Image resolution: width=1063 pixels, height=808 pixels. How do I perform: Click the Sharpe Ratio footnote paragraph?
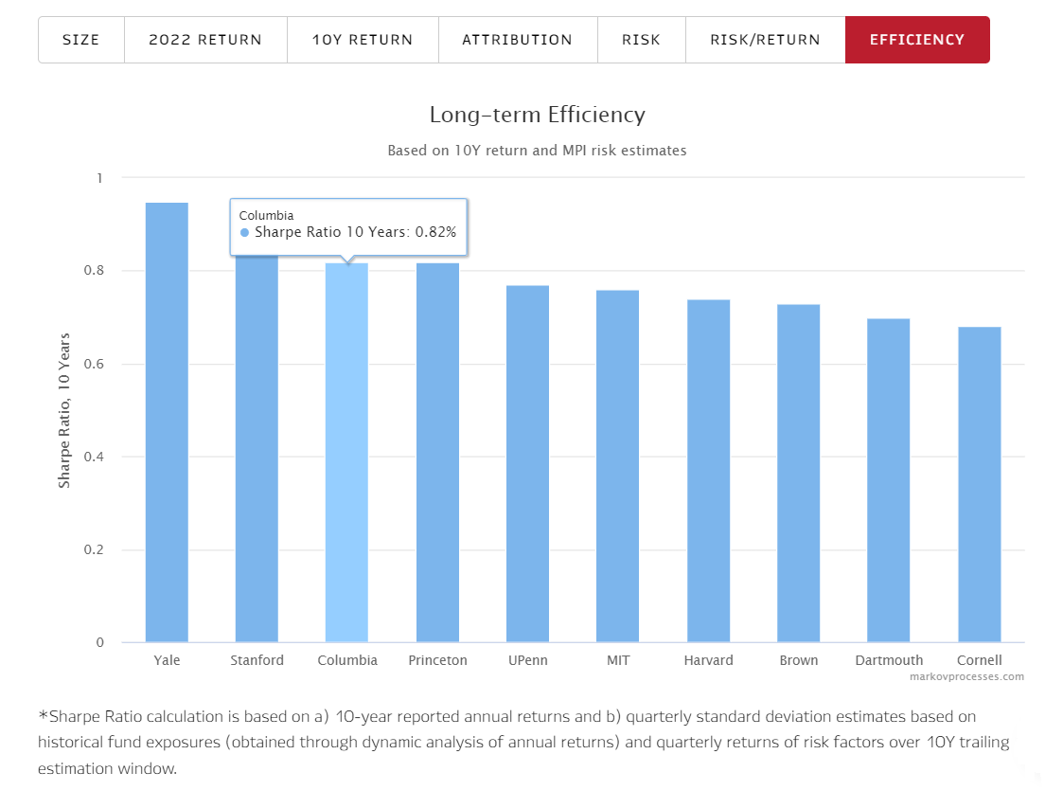click(523, 743)
